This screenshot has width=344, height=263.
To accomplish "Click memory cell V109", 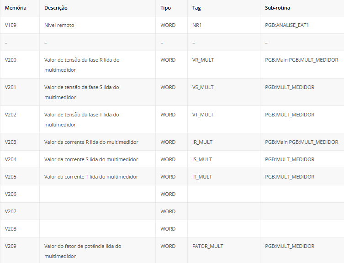I will 11,25.
